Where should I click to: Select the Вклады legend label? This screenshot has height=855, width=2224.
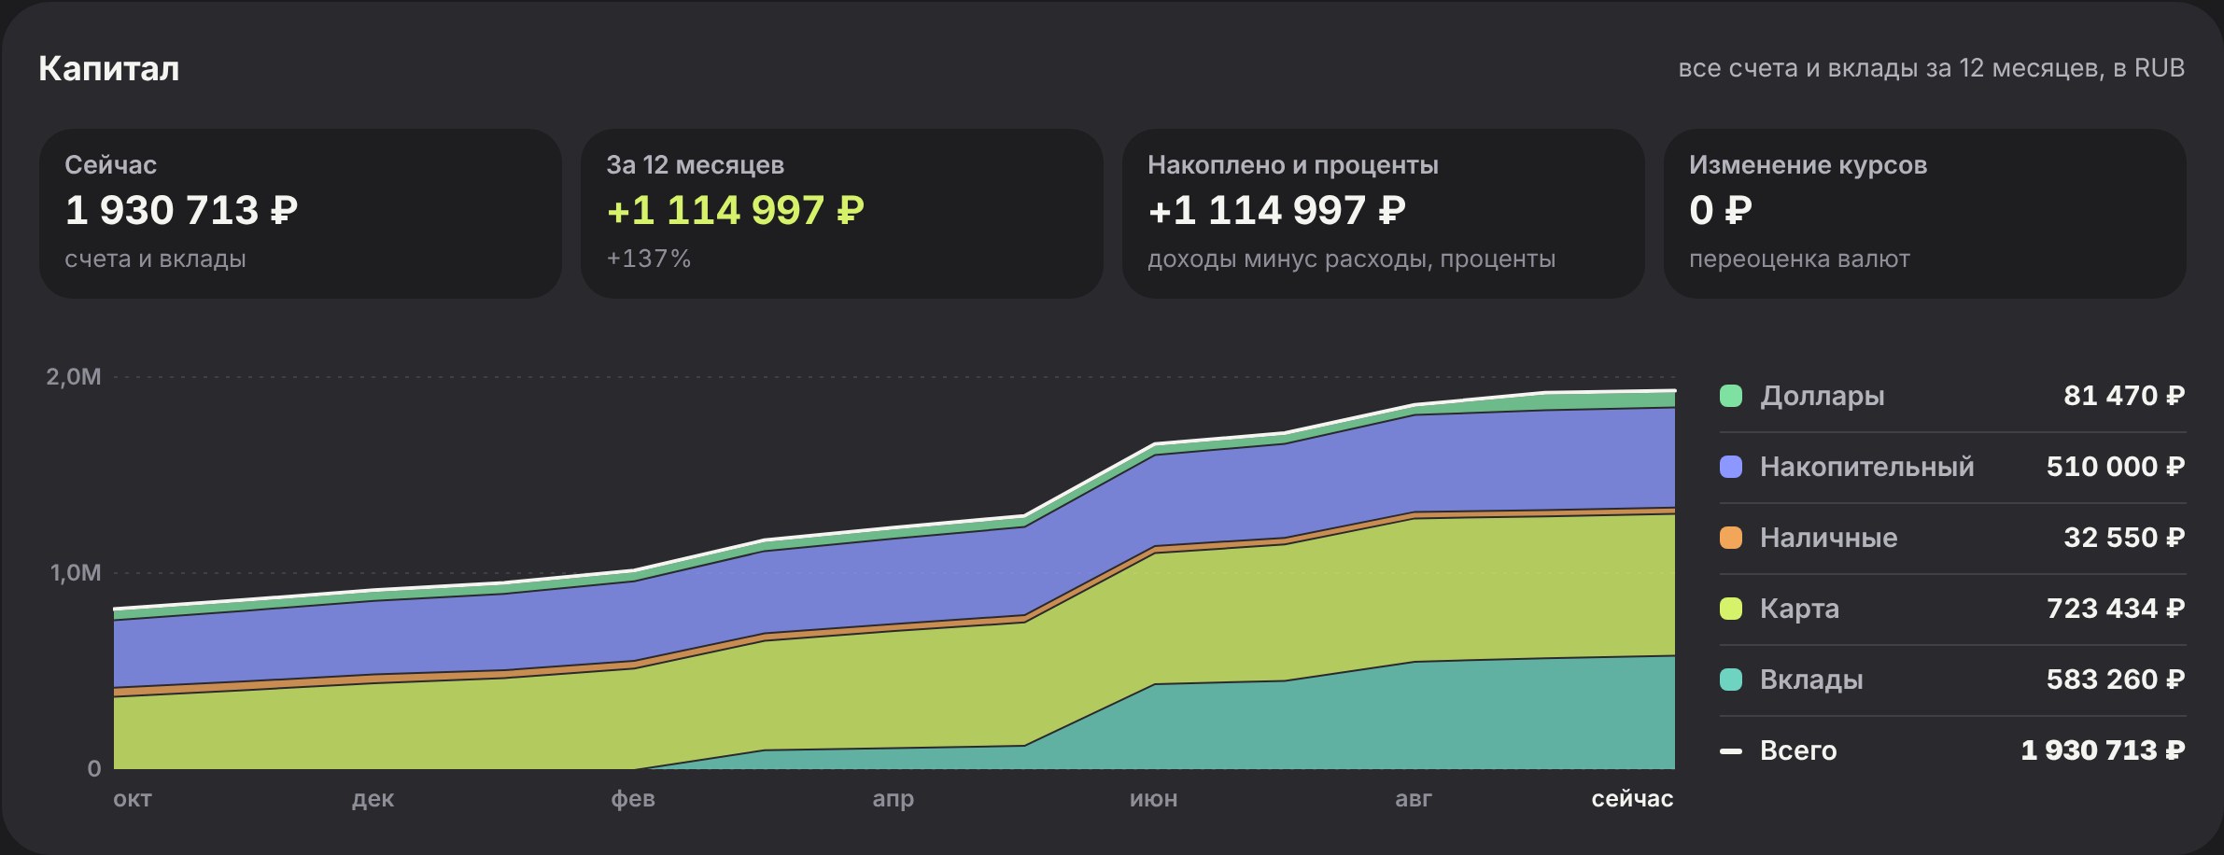pyautogui.click(x=1811, y=680)
